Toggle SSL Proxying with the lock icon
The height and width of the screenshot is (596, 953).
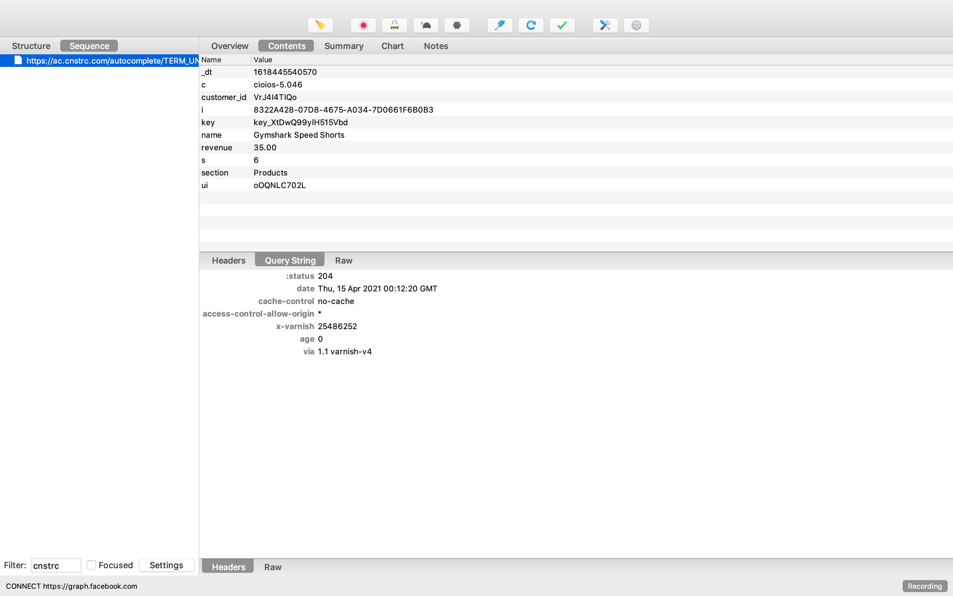pos(394,25)
